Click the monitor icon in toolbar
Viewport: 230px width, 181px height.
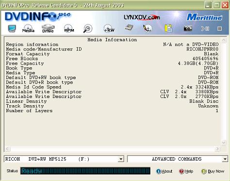[12, 29]
